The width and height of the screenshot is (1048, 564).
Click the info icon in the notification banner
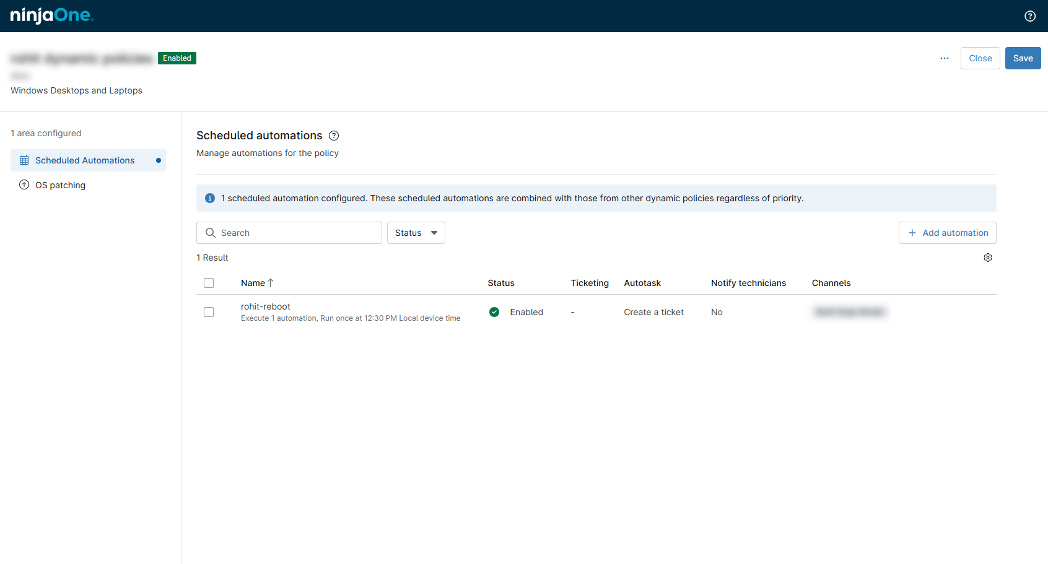click(209, 198)
